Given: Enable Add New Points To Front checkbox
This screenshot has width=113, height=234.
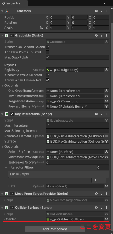Looking at the screenshot, I should click(x=47, y=52).
